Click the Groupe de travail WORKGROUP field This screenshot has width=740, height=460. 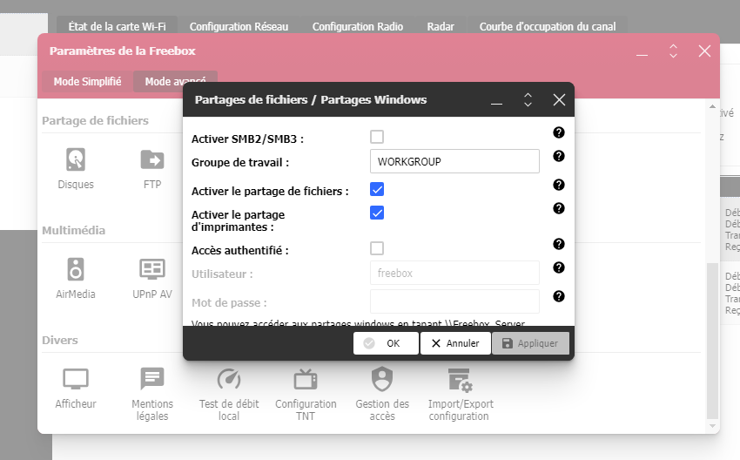pos(454,161)
